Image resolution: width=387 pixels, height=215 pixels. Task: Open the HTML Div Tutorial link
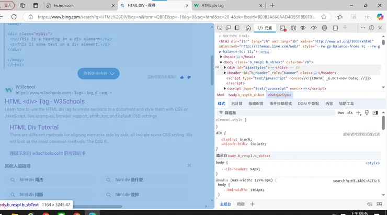34,127
